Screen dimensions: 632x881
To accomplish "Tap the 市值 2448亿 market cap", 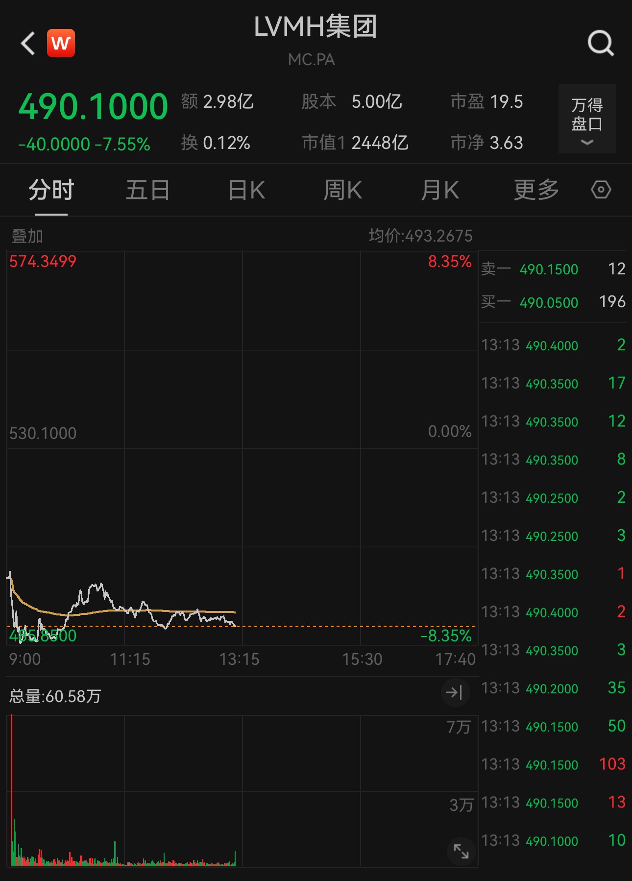I will [x=355, y=143].
